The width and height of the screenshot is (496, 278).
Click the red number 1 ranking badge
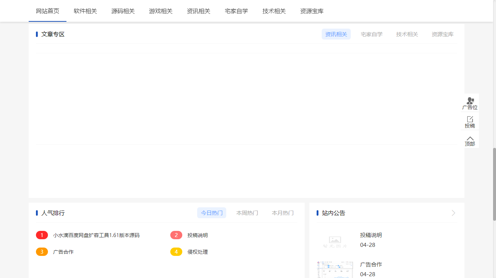(42, 235)
